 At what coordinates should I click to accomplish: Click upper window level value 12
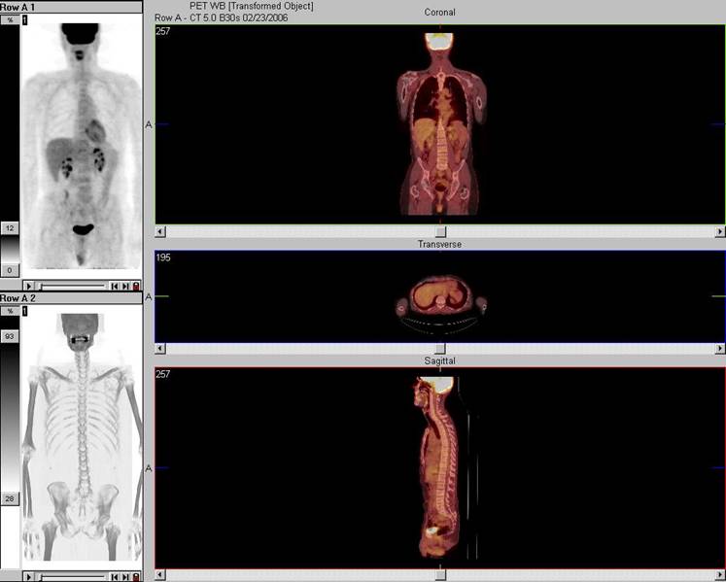point(10,228)
